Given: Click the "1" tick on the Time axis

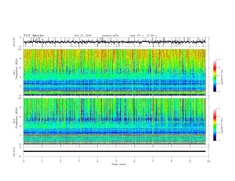Looking at the screenshot, I should (42, 161).
